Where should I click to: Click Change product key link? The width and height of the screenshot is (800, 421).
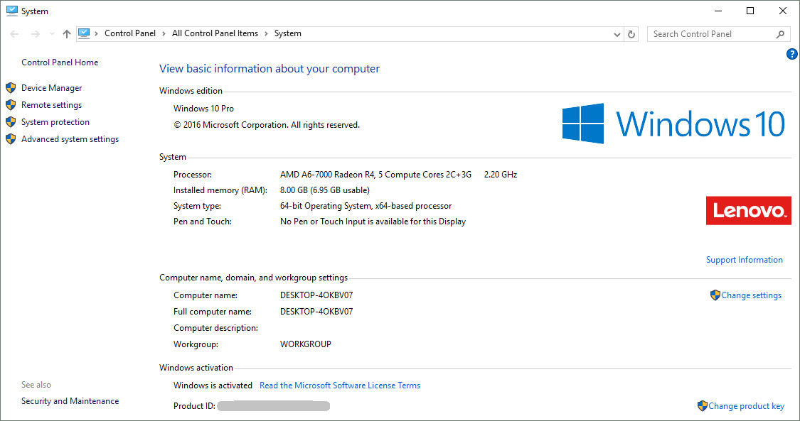click(x=746, y=405)
